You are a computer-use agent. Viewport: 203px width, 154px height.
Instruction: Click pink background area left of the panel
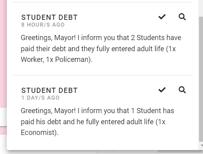point(3,53)
